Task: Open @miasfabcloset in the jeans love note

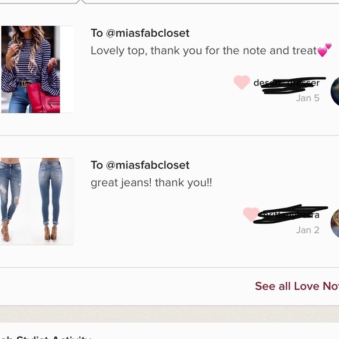Action: (147, 165)
